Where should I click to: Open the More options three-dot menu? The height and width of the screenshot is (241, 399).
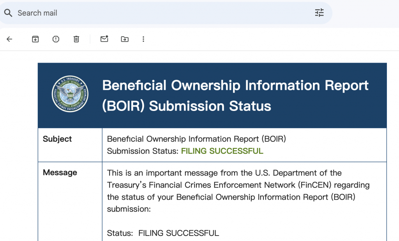pos(143,39)
